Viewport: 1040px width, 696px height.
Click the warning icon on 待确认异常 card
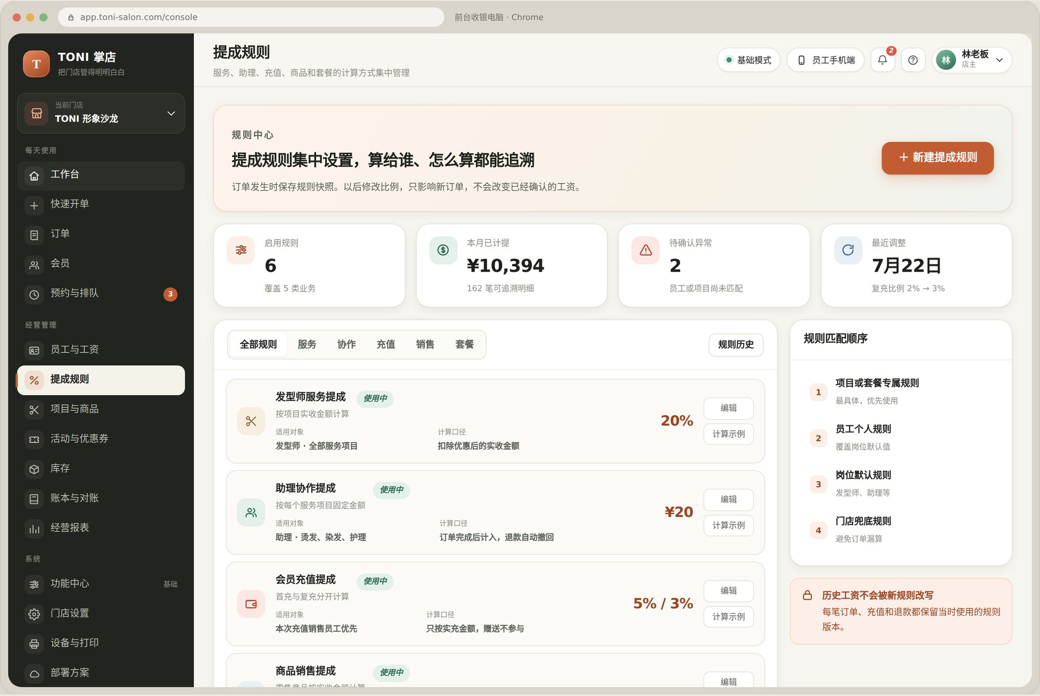[646, 250]
